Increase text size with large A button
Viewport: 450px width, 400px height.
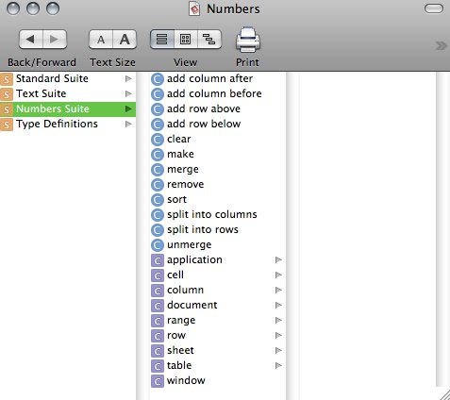[125, 40]
